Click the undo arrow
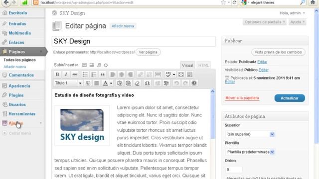The height and width of the screenshot is (179, 319). pos(176,83)
